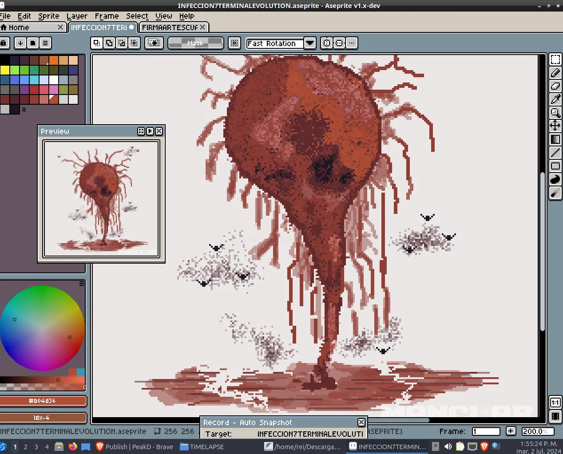Select the Line tool
Screen dimensions: 563x454
[x=555, y=153]
